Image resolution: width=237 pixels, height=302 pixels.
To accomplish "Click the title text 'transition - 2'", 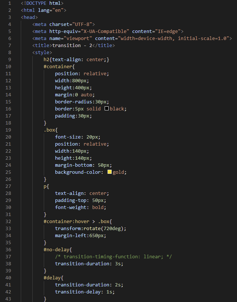I will (72, 46).
